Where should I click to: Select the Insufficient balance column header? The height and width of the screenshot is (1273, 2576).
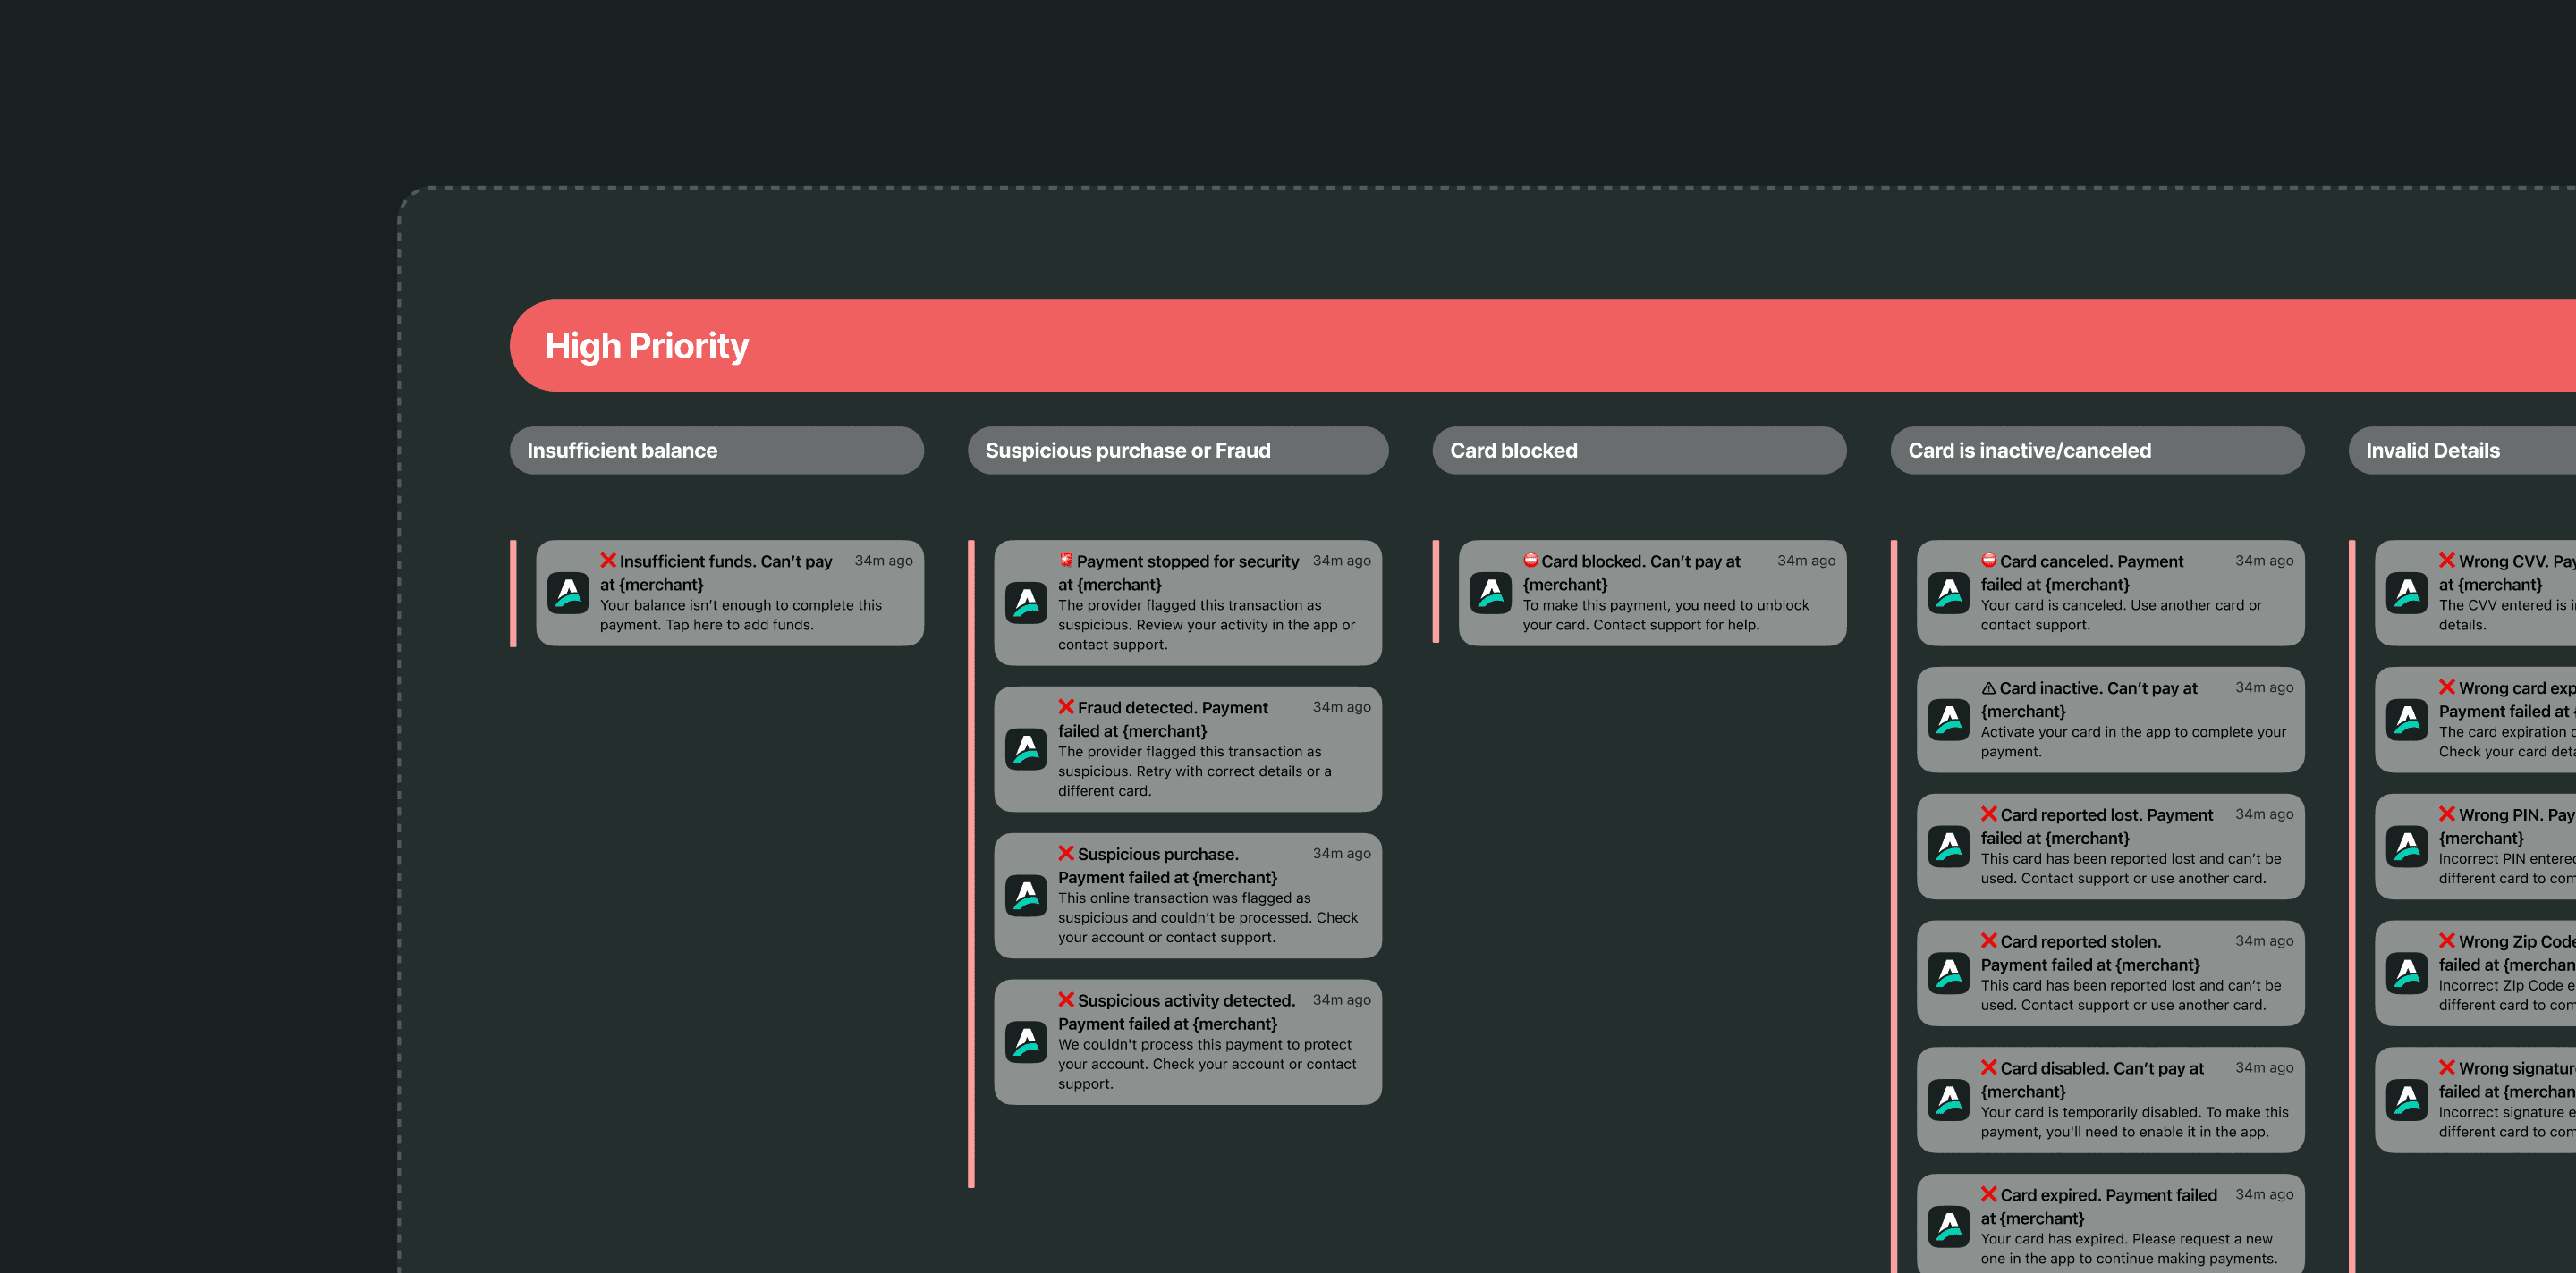click(716, 451)
